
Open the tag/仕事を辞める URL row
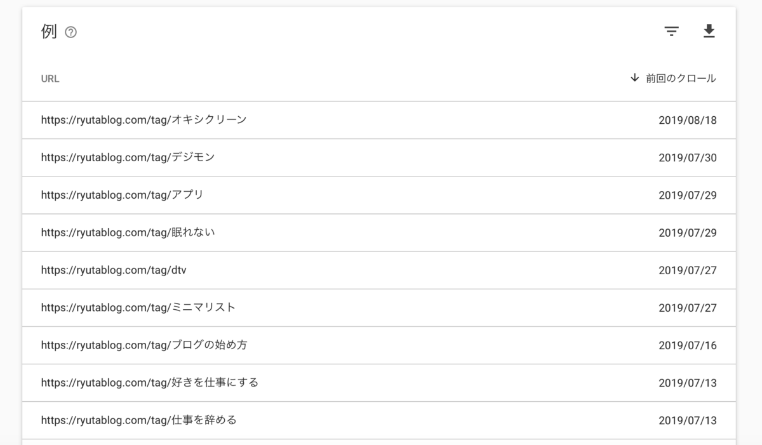[379, 420]
